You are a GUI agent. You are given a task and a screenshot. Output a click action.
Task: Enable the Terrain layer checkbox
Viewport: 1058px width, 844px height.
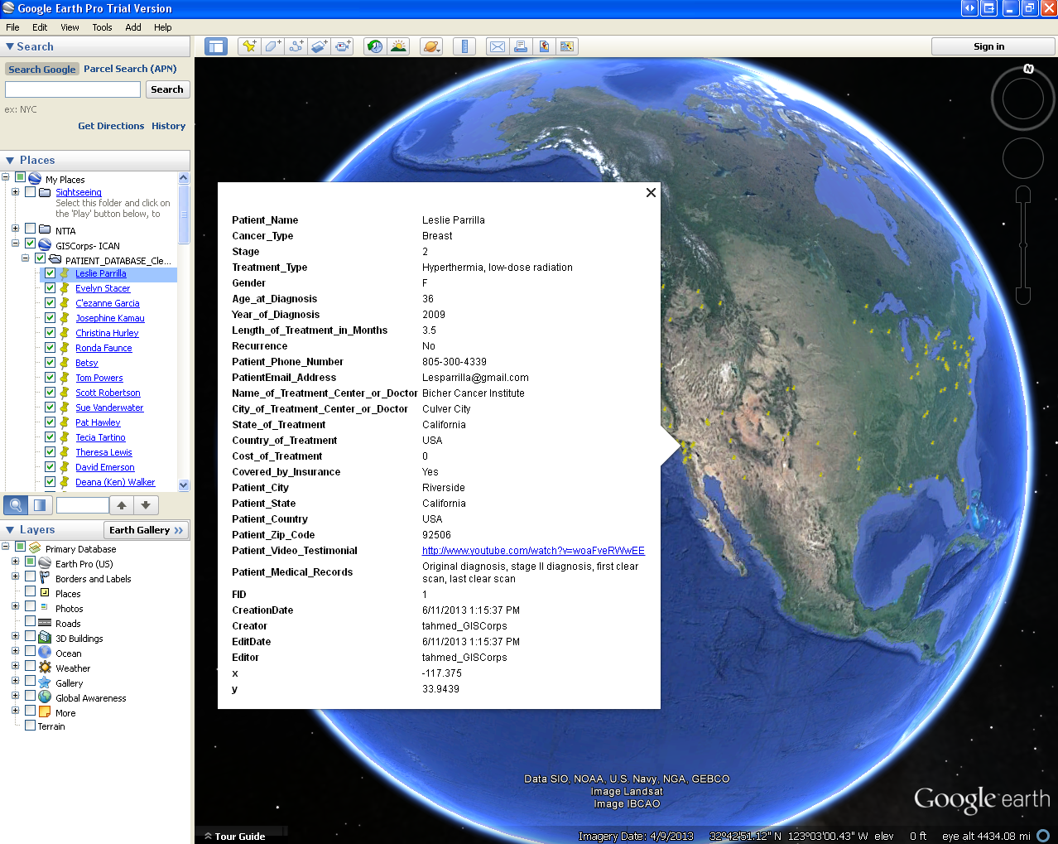(x=31, y=726)
